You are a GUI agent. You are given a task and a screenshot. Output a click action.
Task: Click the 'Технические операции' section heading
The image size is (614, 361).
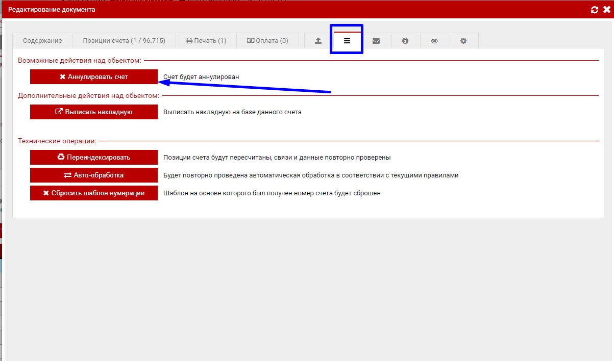57,141
